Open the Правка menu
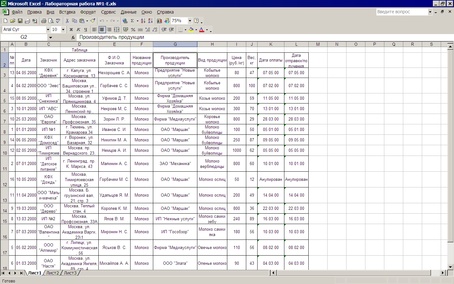 [x=34, y=12]
